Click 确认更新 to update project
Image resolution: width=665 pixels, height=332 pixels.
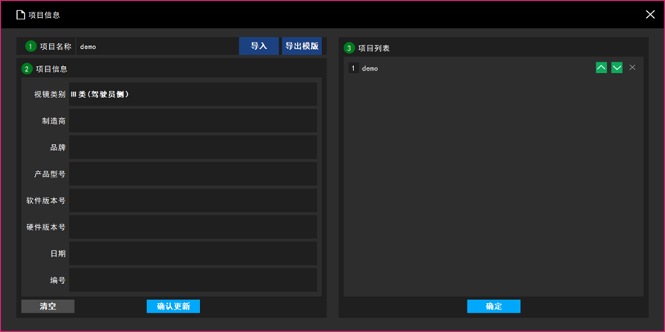coord(173,306)
